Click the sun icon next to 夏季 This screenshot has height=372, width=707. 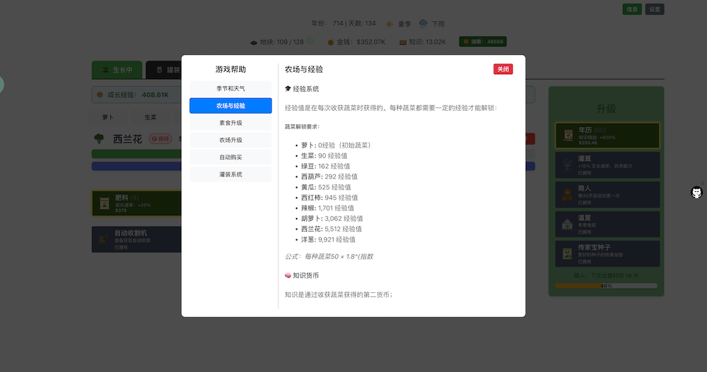(x=387, y=23)
